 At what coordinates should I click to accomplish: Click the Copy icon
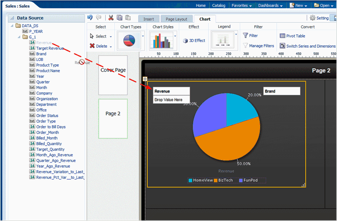click(x=119, y=18)
